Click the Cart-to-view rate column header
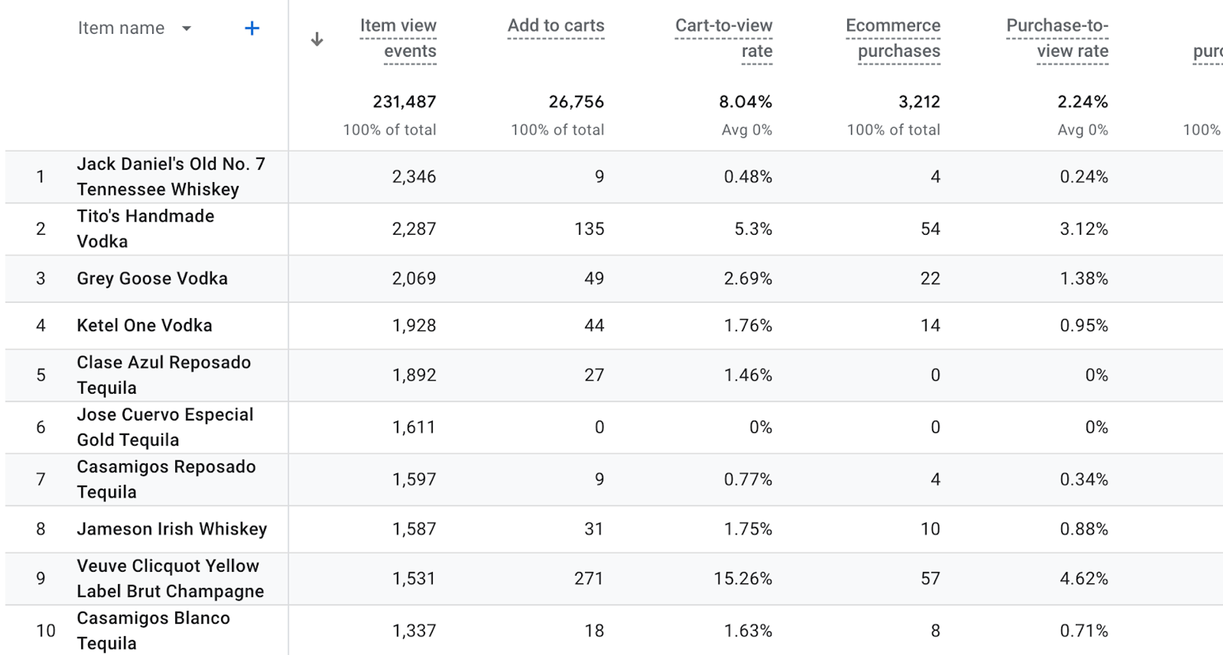 coord(724,38)
